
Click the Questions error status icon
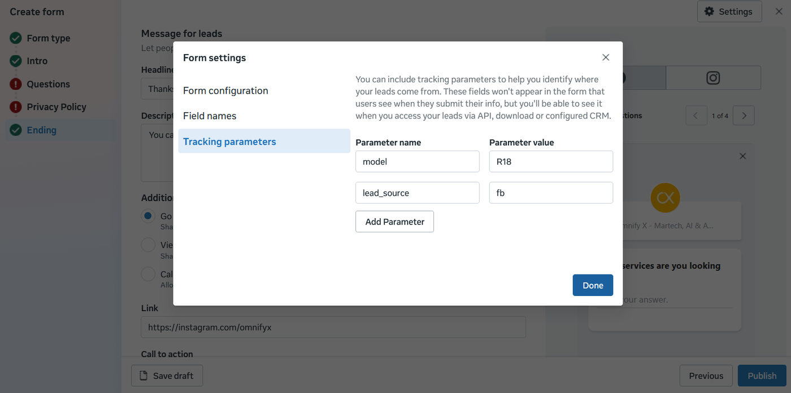(x=16, y=84)
